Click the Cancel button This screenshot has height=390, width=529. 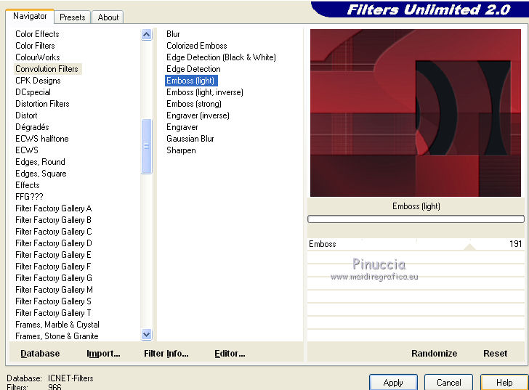click(x=448, y=382)
